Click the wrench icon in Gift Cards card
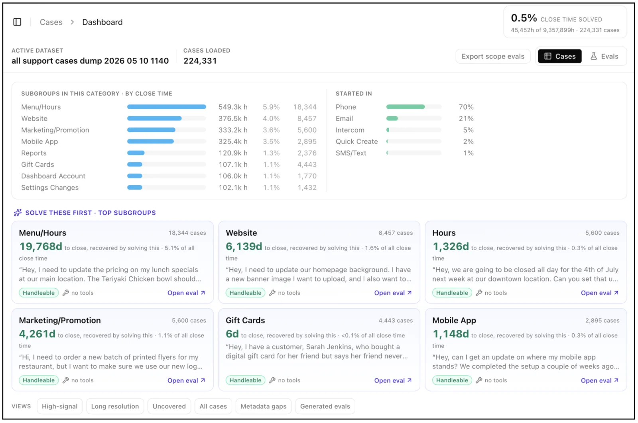The height and width of the screenshot is (423, 638). (x=272, y=380)
